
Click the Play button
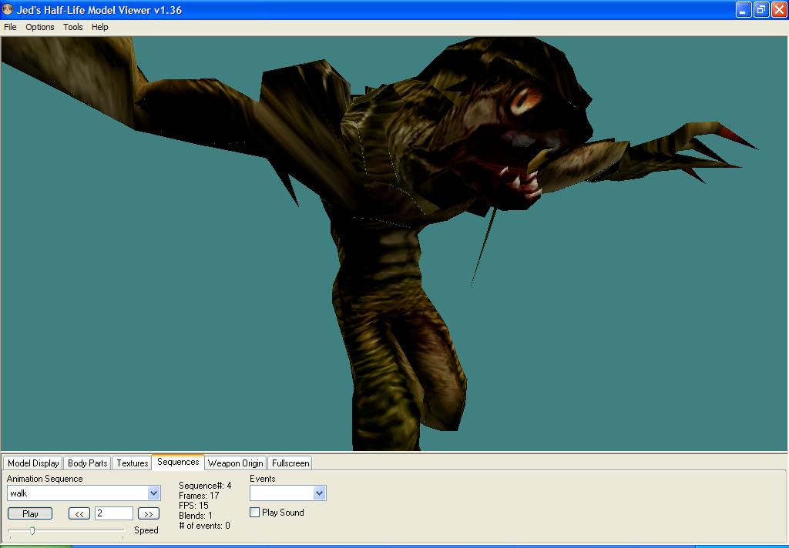30,514
